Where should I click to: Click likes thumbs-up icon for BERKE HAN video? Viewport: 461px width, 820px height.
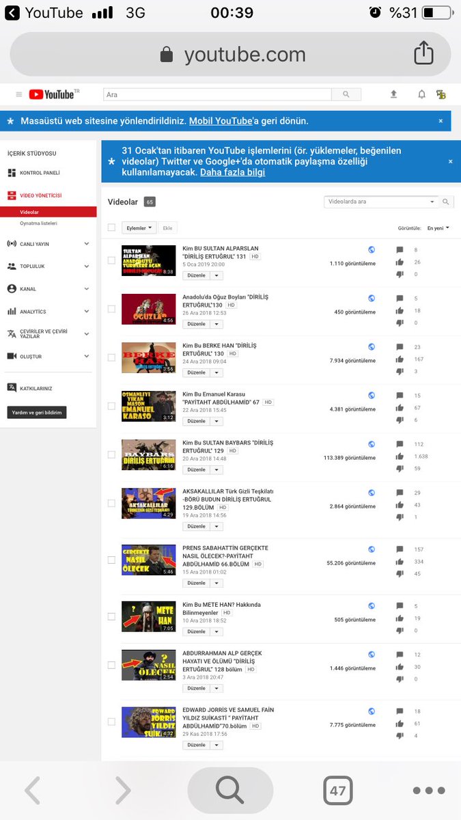coord(400,359)
